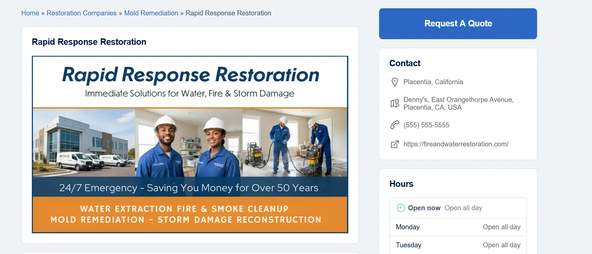Screen dimensions: 592x254
Task: Open the fireandwaterrestoration.com website link
Action: [x=456, y=144]
